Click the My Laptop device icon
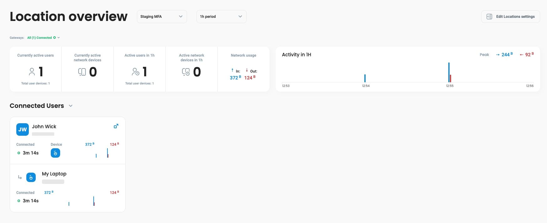Screen dimensions: 547x223 [31, 177]
